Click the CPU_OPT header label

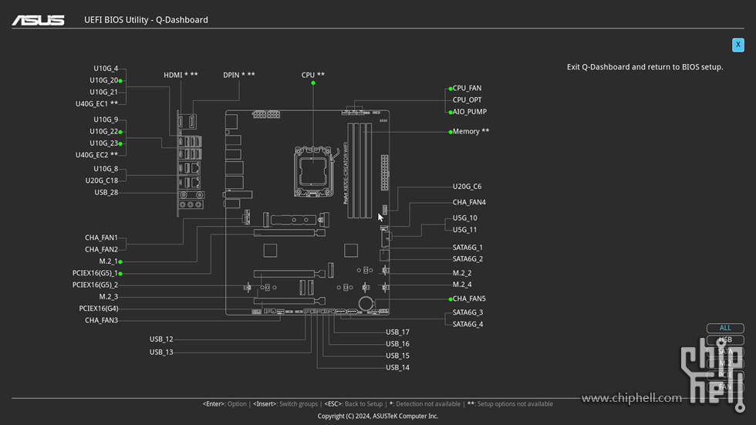[x=467, y=100]
